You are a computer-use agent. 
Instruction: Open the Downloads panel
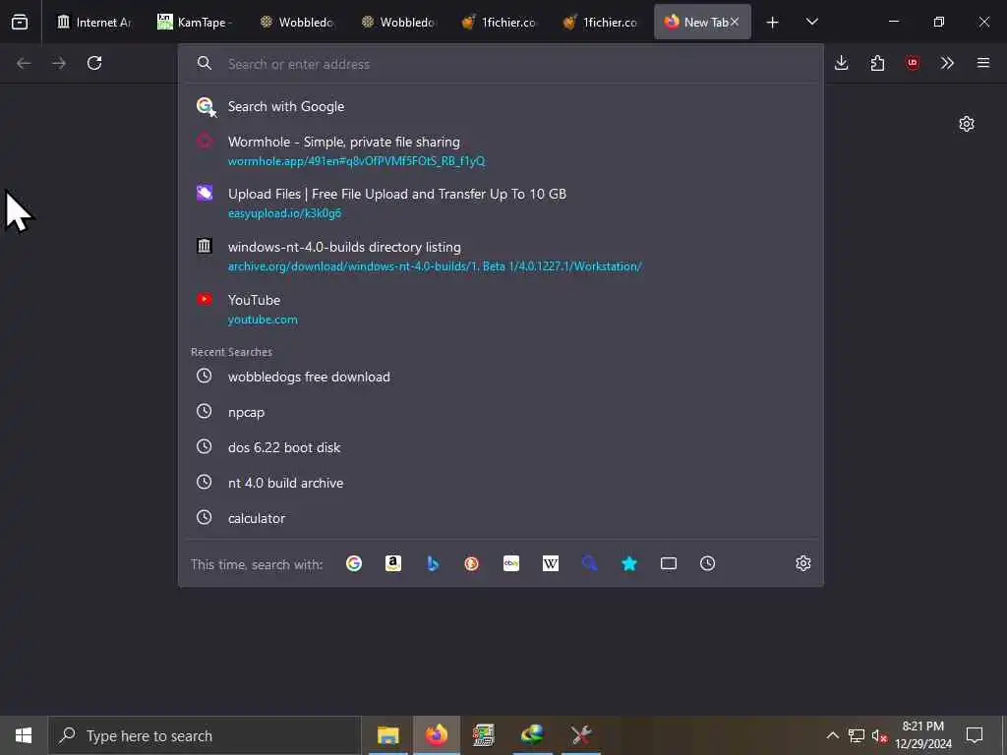(x=842, y=63)
